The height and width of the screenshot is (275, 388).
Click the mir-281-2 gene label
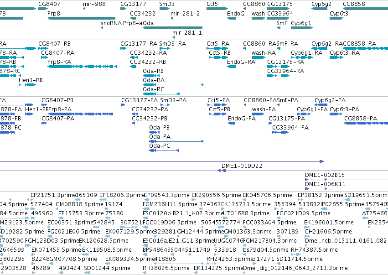[185, 13]
